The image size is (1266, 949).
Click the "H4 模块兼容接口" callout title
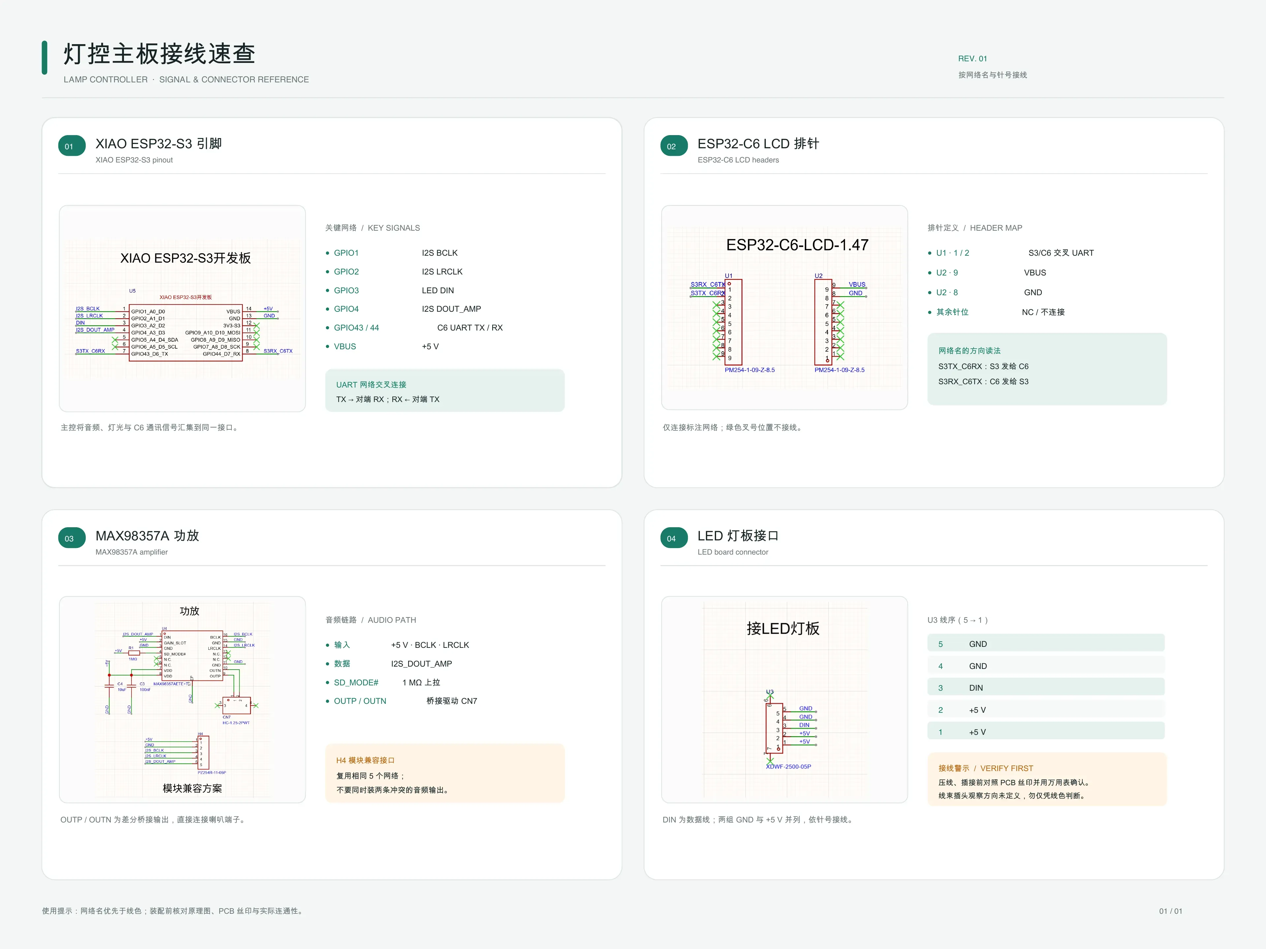pos(365,760)
